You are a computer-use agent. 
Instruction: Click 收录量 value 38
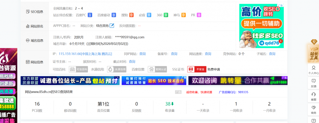coord(168,104)
